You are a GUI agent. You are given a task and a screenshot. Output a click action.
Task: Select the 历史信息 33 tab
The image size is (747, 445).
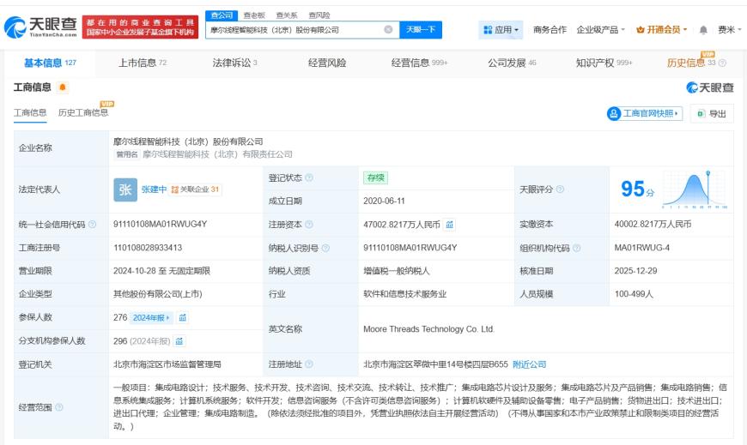(691, 63)
